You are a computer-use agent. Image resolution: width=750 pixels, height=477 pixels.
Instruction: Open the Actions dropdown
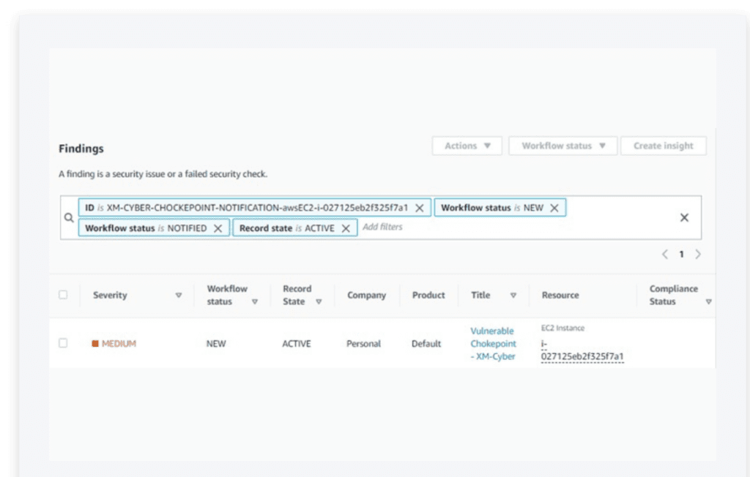pyautogui.click(x=467, y=146)
